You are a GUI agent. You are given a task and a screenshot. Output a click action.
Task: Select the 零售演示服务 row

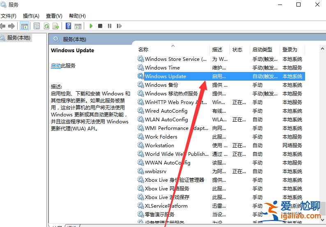click(x=221, y=215)
